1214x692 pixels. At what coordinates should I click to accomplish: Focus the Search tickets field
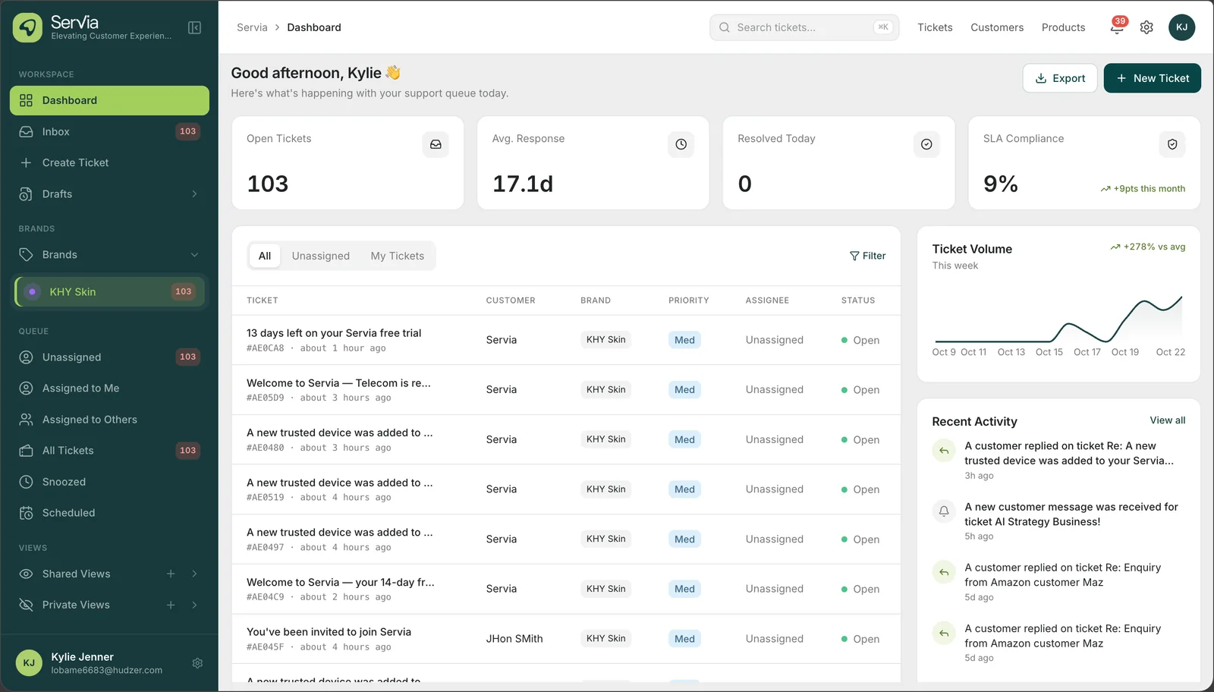pyautogui.click(x=804, y=27)
